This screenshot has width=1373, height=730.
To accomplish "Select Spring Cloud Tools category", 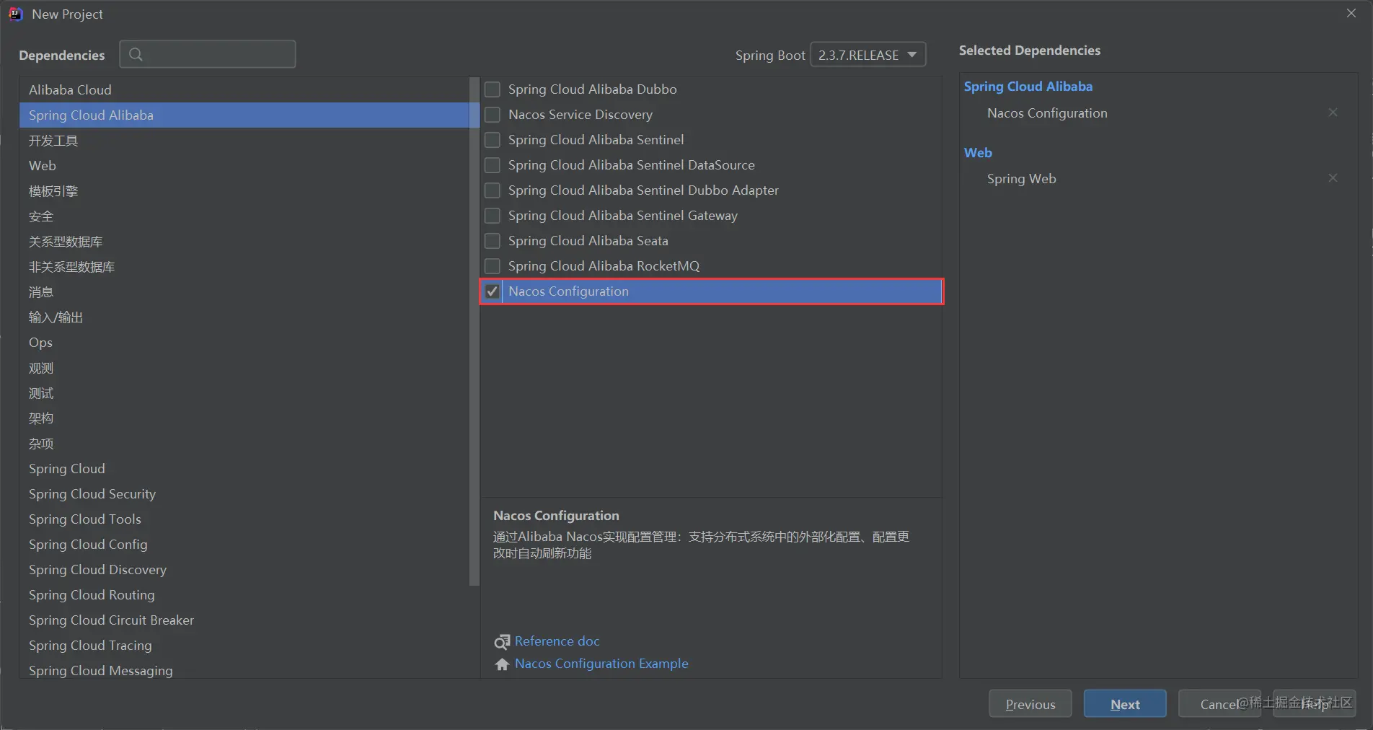I will (244, 519).
